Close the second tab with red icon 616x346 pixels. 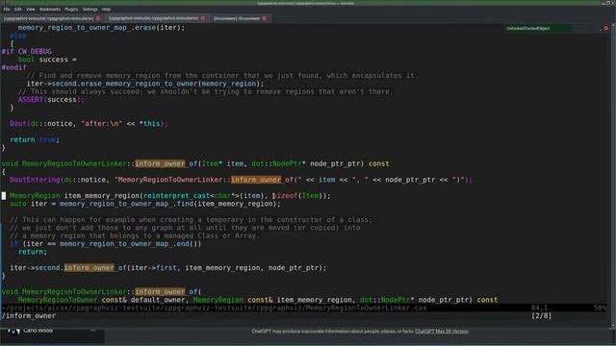(203, 18)
